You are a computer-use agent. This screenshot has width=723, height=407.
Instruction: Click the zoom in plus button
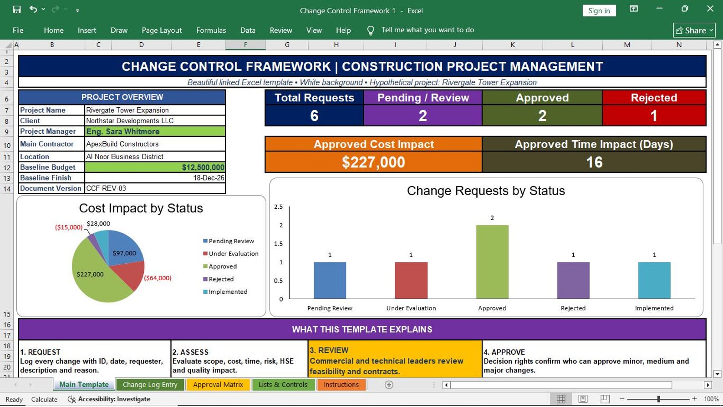pyautogui.click(x=694, y=399)
